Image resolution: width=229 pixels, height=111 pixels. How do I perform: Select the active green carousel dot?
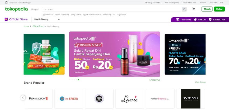[x=78, y=80]
